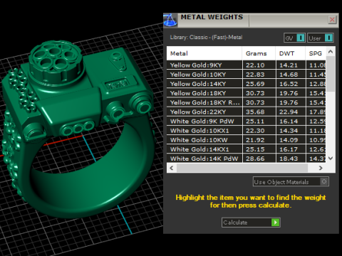
Task: Click the 16.14 DWT value
Action: [289, 122]
